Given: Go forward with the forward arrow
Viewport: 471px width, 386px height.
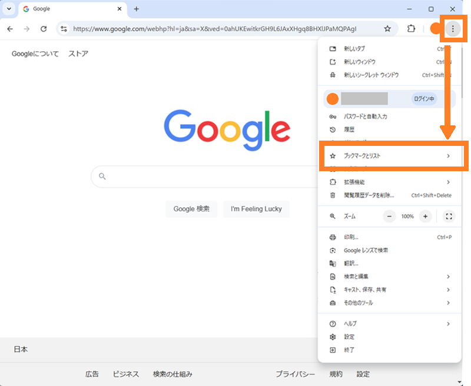Looking at the screenshot, I should point(26,29).
